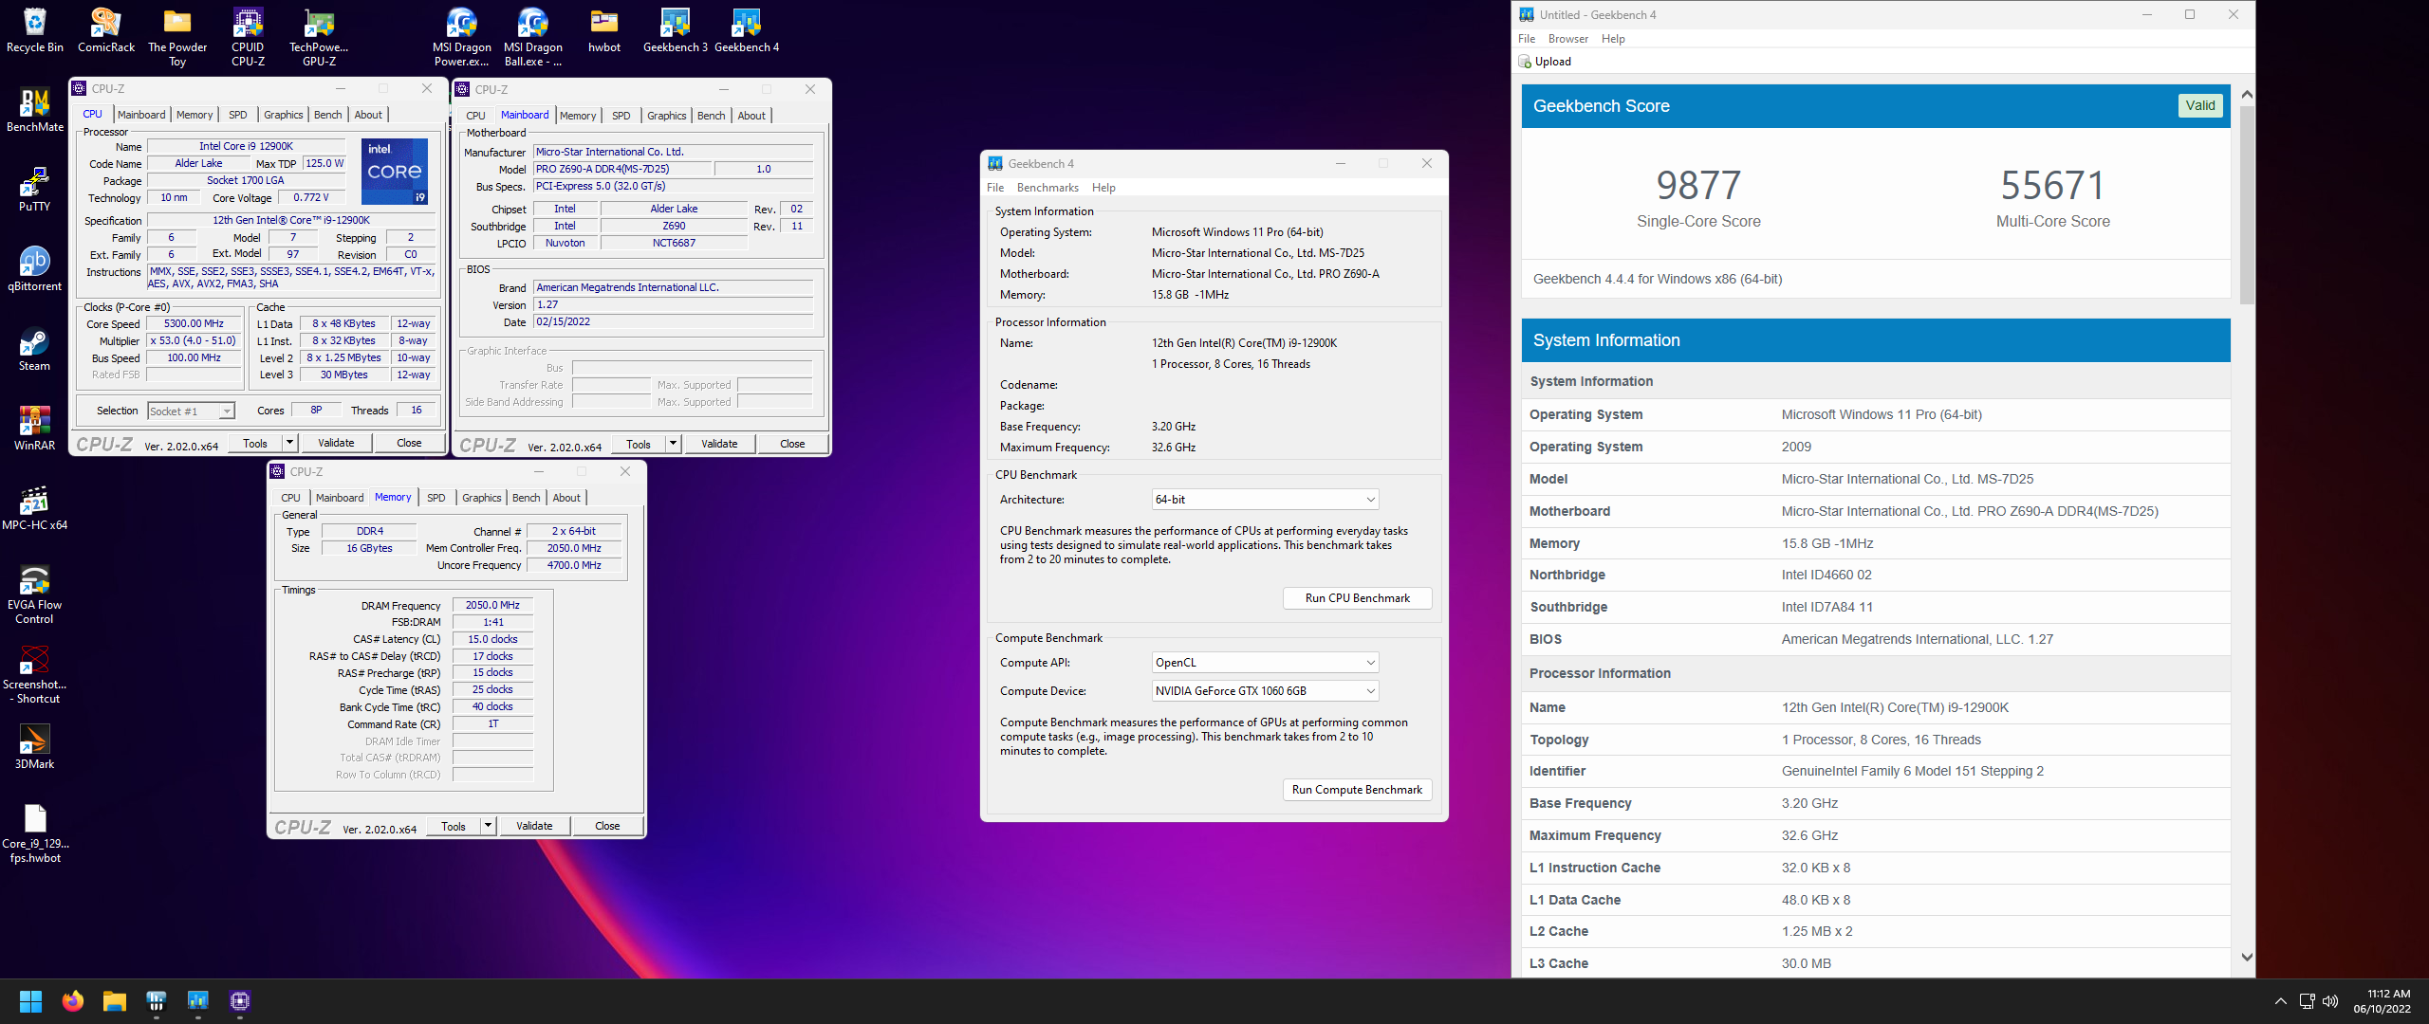Open the Core_i9 hwbot file icon
The width and height of the screenshot is (2429, 1024).
point(35,833)
